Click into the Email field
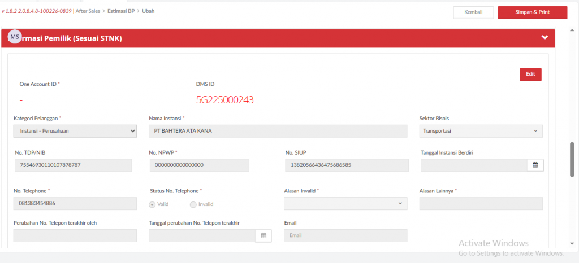Screen dimensions: 579x263 (x=345, y=236)
